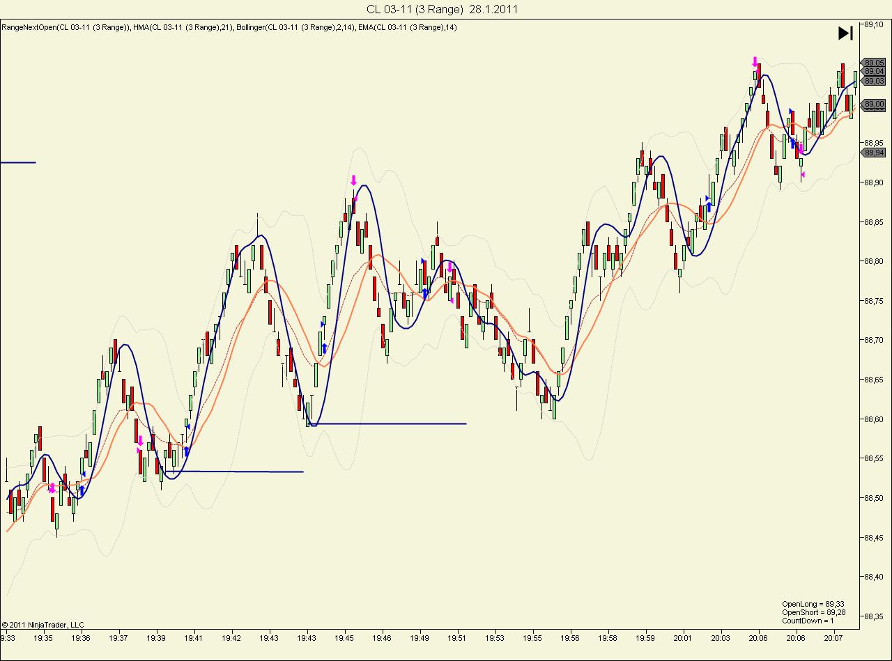Viewport: 892px width, 661px height.
Task: Click the 89,10 price axis label
Action: [874, 24]
